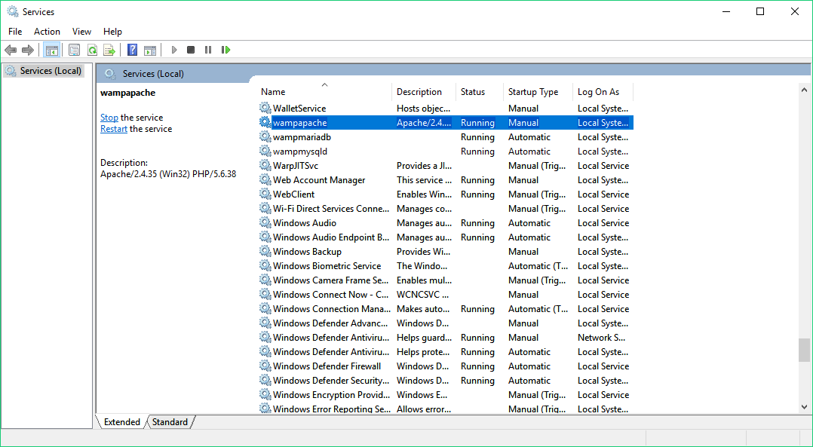Click the gear icon beside Windows Defender Firewall
Viewport: 813px width, 447px height.
265,366
